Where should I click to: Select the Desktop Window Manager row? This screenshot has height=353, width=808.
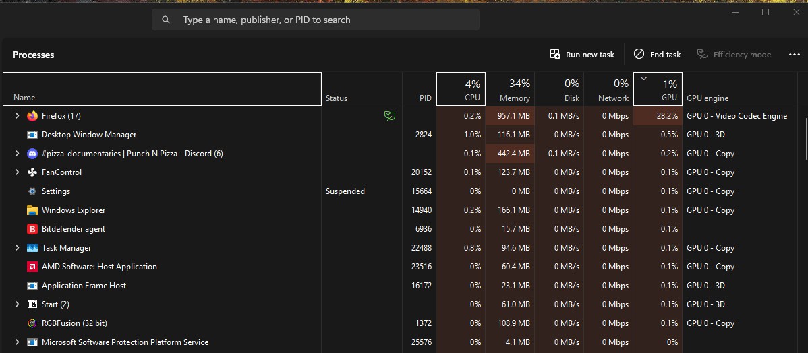tap(89, 135)
